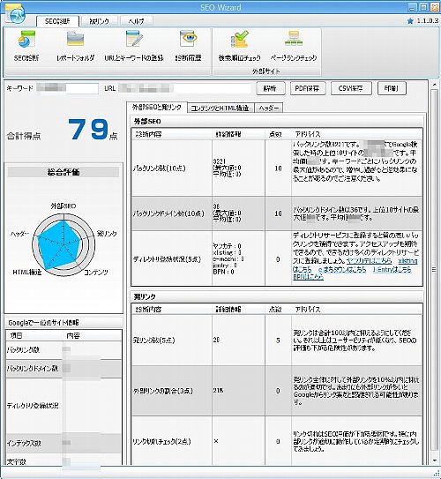
Task: Open the ヘルプ ribbon tab
Action: coord(136,21)
